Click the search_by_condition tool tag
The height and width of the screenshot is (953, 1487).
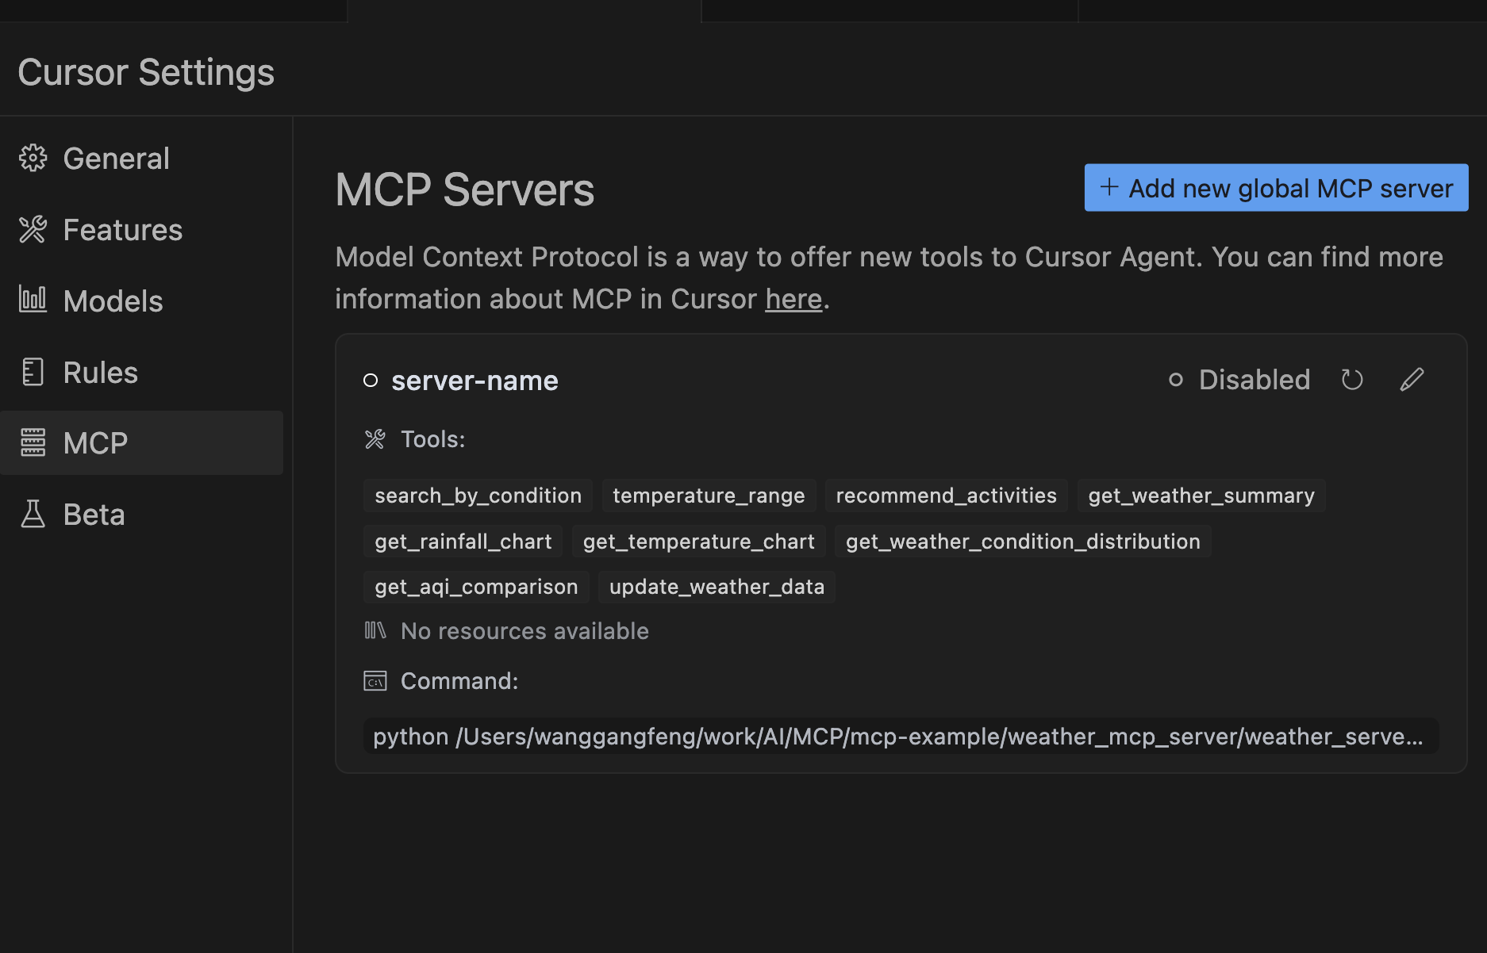(478, 496)
